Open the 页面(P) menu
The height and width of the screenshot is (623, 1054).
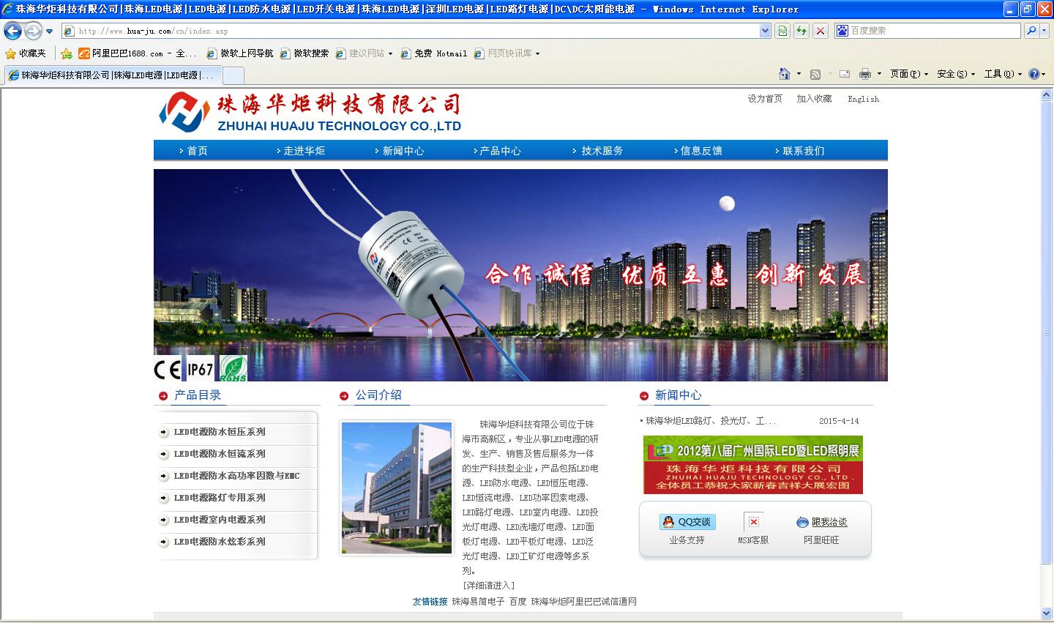pyautogui.click(x=908, y=74)
